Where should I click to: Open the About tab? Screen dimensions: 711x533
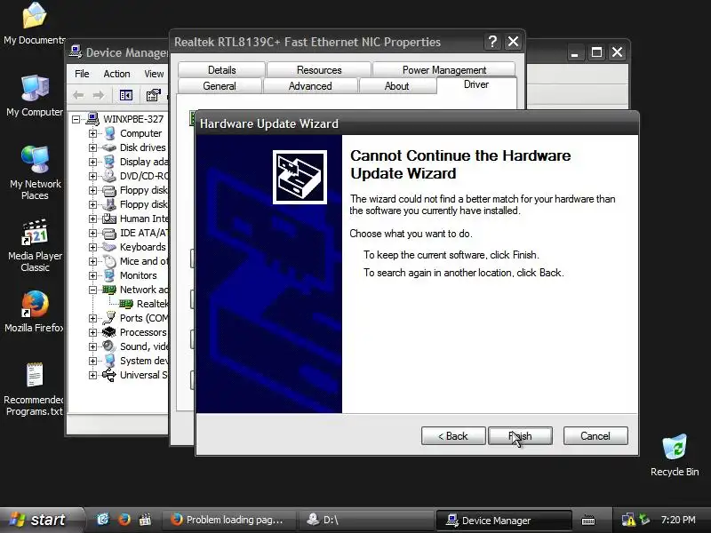[x=396, y=85]
